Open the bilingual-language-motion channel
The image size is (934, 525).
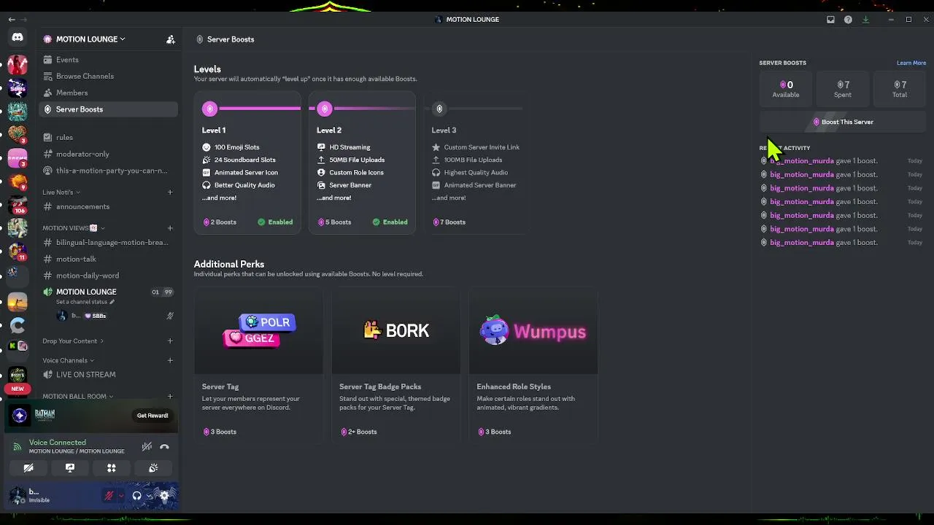[x=108, y=242]
